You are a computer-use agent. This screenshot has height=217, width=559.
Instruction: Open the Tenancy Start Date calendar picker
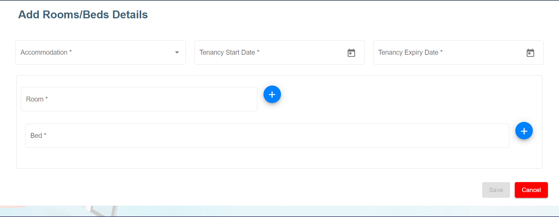point(351,53)
